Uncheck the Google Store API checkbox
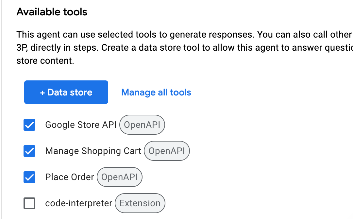The height and width of the screenshot is (219, 353). pyautogui.click(x=29, y=125)
